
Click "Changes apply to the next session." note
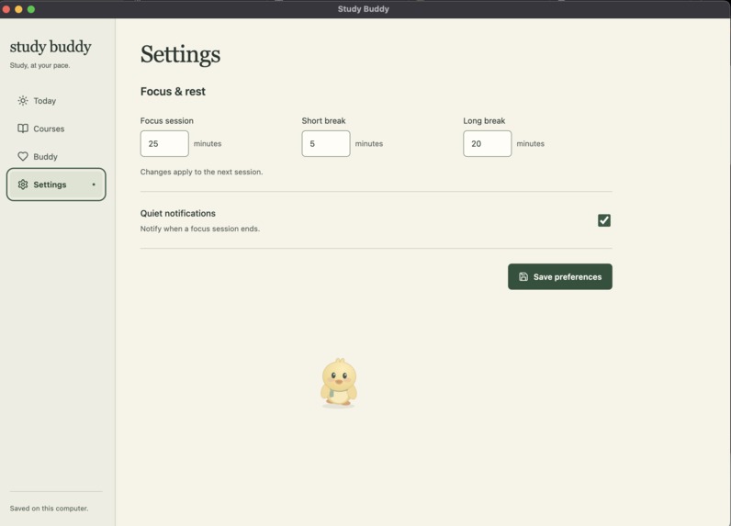201,172
